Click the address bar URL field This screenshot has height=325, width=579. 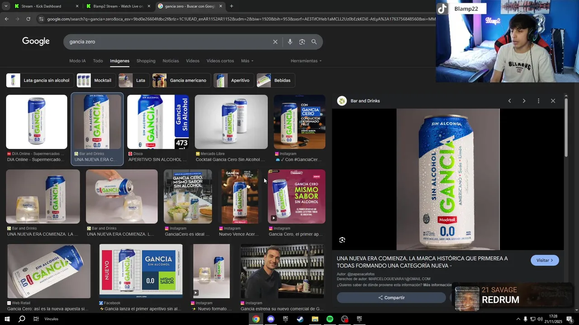click(x=240, y=19)
